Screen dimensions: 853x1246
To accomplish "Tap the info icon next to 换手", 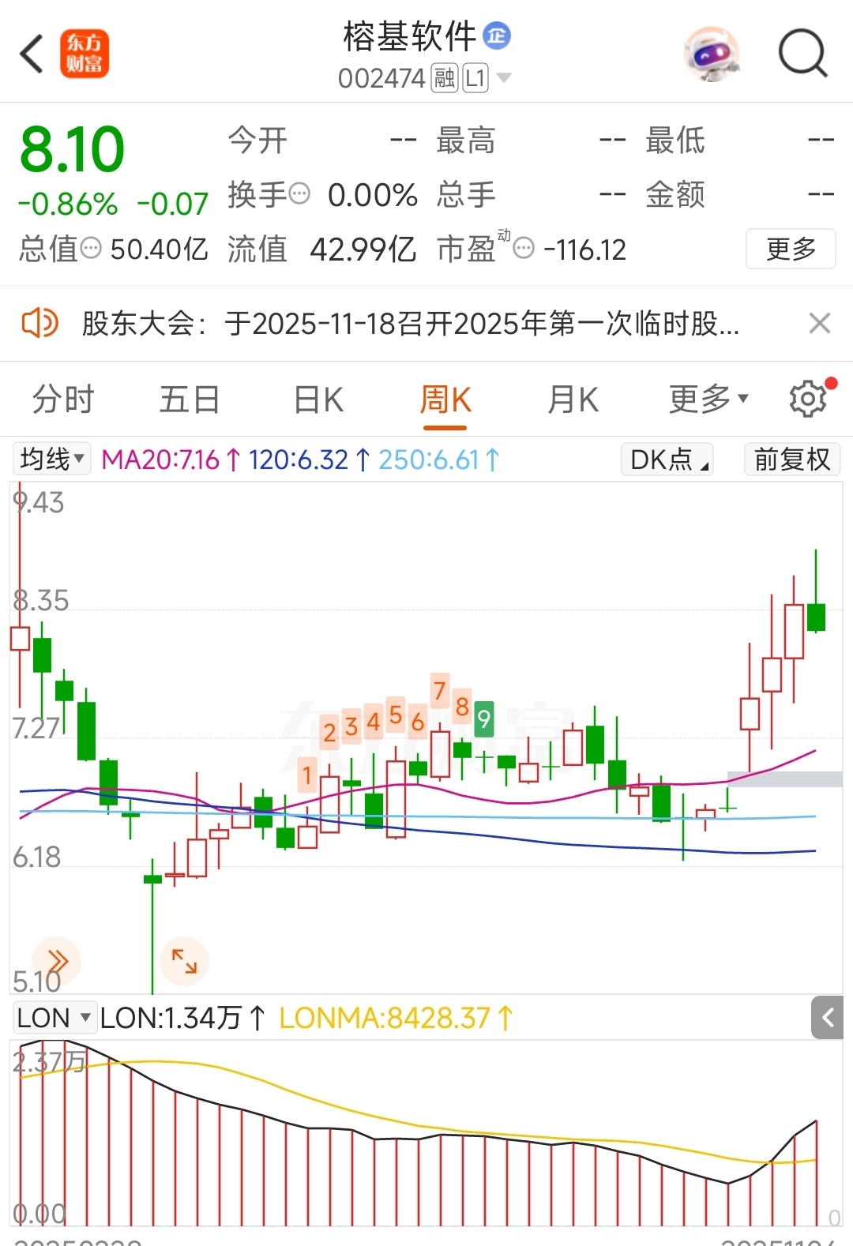I will 299,193.
